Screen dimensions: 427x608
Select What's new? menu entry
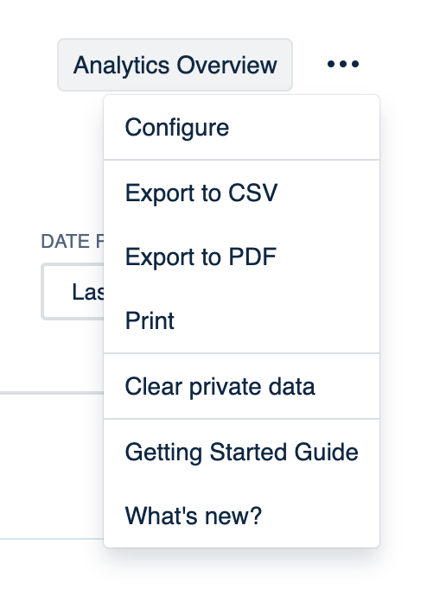coord(241,516)
